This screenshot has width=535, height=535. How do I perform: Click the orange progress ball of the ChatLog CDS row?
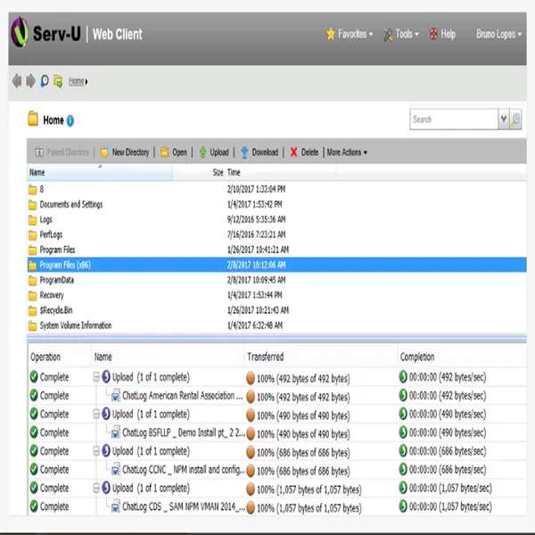251,507
